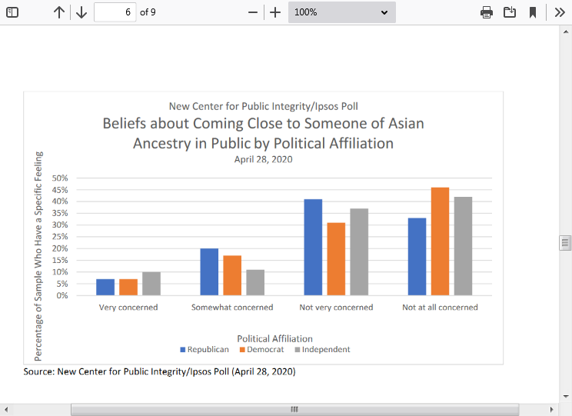Viewport: 572px width, 416px height.
Task: Zoom out with the minus button
Action: point(253,12)
